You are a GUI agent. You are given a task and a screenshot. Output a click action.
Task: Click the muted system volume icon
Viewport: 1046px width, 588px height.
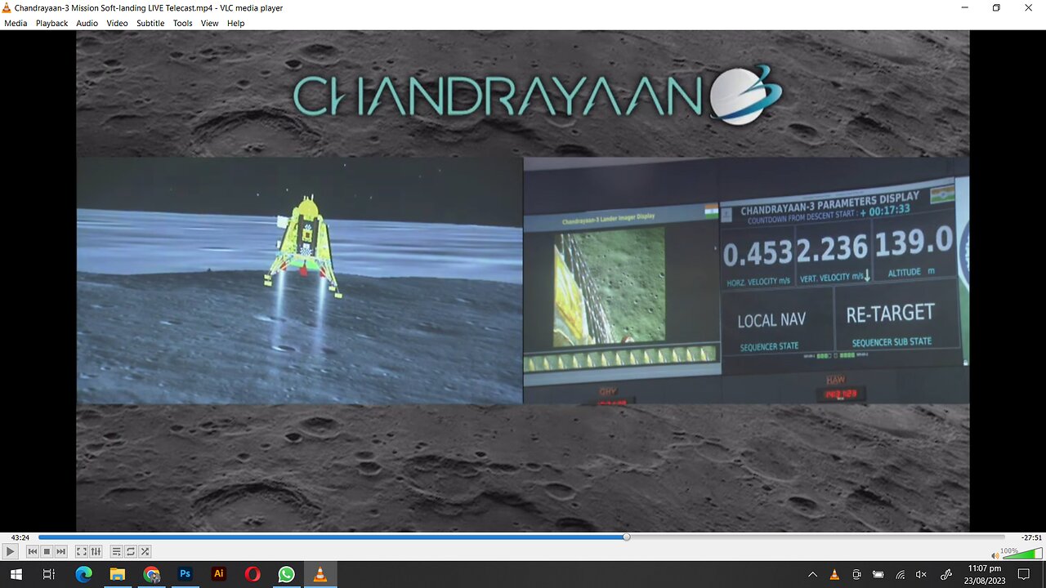tap(922, 575)
